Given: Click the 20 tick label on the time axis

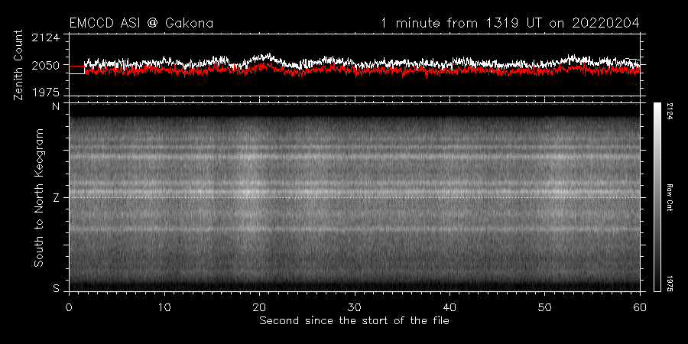Looking at the screenshot, I should point(259,307).
